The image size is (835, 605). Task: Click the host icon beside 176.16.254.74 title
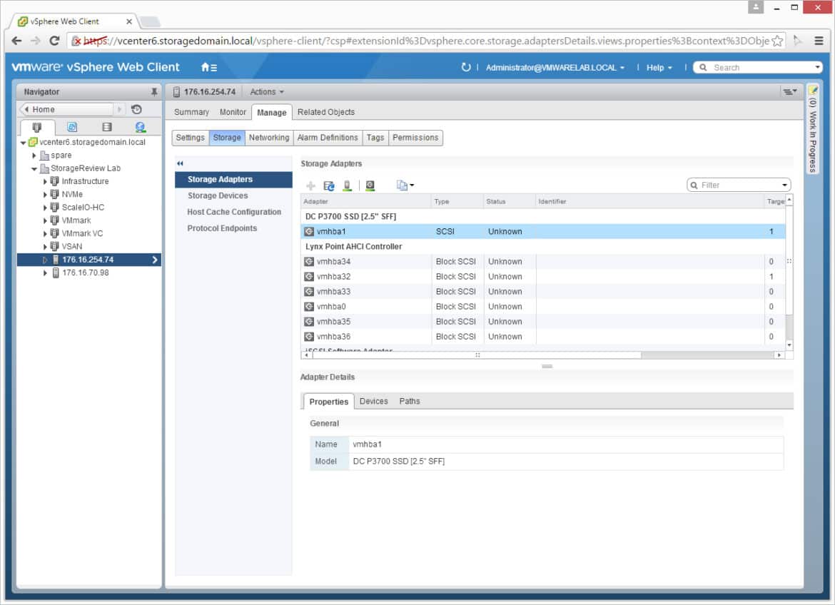click(x=176, y=92)
